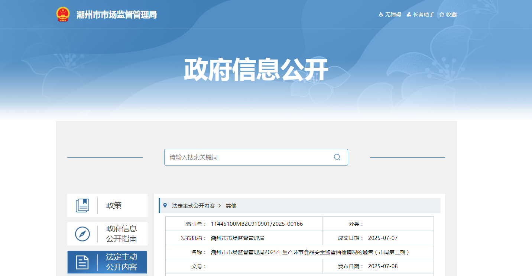
Task: Go to 法定主动公开内容 breadcrumb
Action: (x=193, y=206)
